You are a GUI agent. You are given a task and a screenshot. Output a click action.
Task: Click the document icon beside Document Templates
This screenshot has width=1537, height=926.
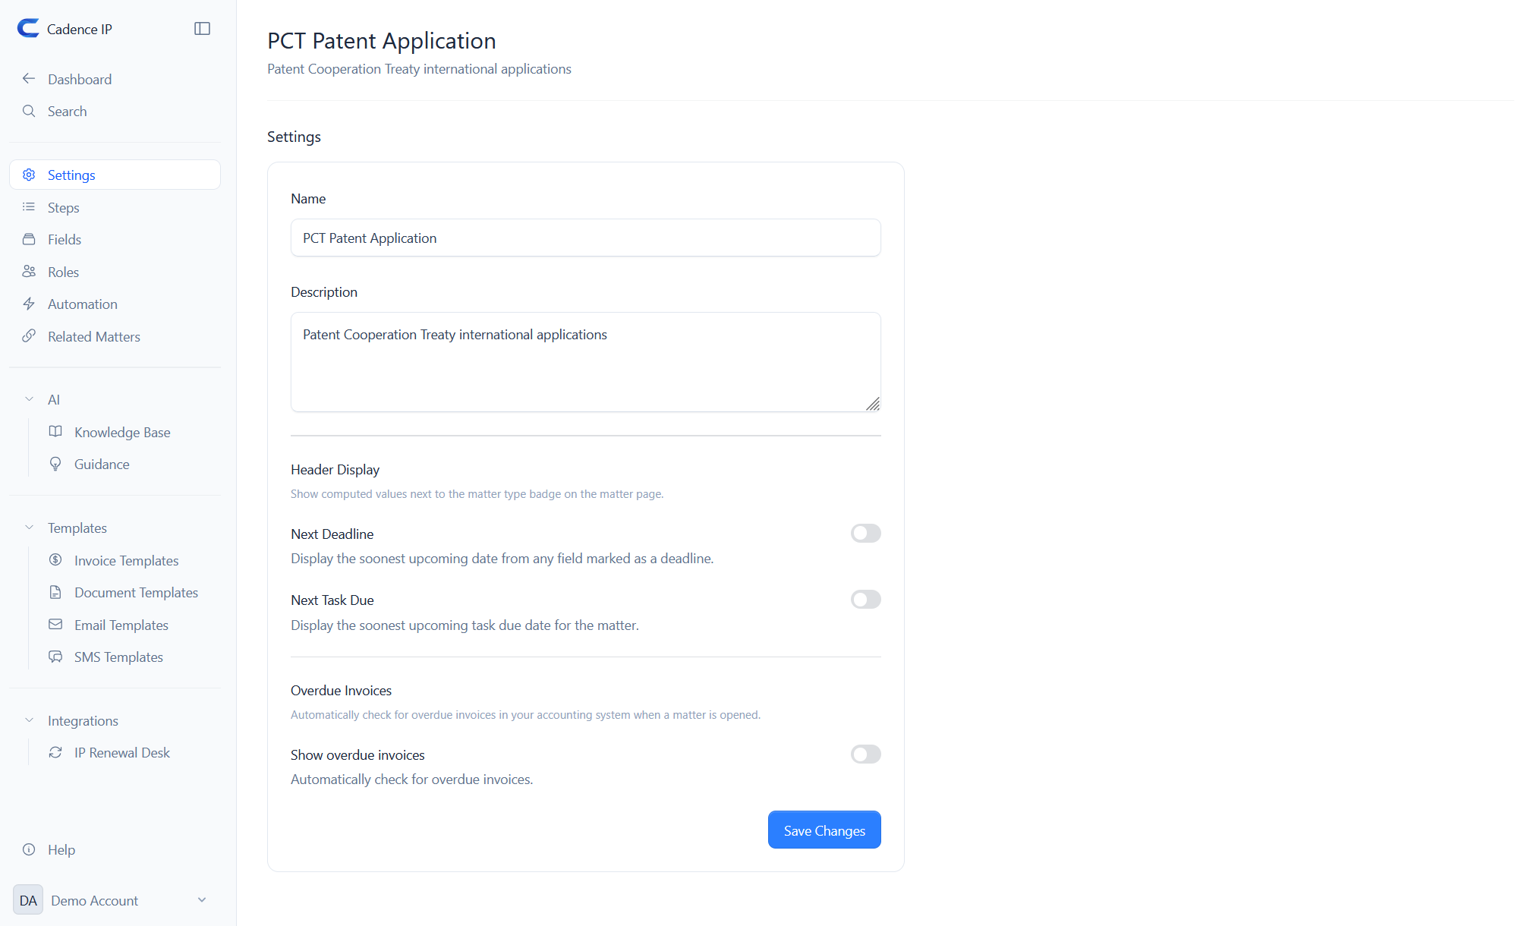pos(55,592)
